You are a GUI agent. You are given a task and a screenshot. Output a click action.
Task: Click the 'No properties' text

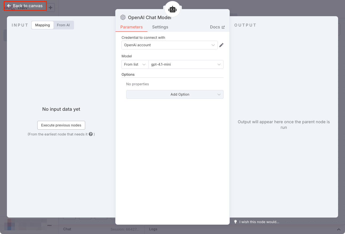point(138,84)
